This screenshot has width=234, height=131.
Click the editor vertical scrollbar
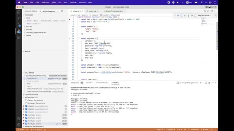pyautogui.click(x=217, y=36)
